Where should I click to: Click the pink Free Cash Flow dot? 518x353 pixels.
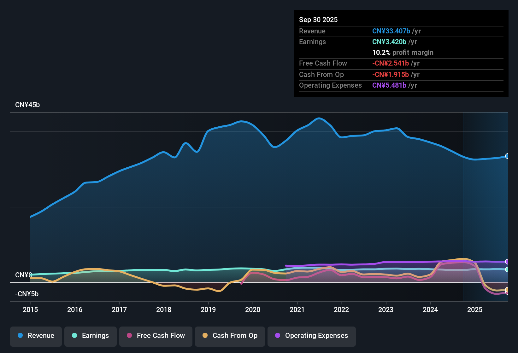[129, 336]
